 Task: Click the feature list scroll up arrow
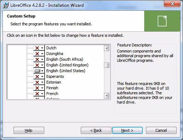[107, 48]
